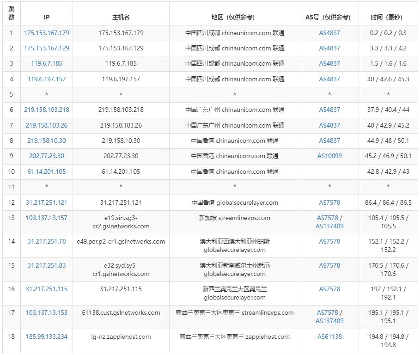Click the 主机名 column header
This screenshot has width=420, height=355.
click(121, 17)
